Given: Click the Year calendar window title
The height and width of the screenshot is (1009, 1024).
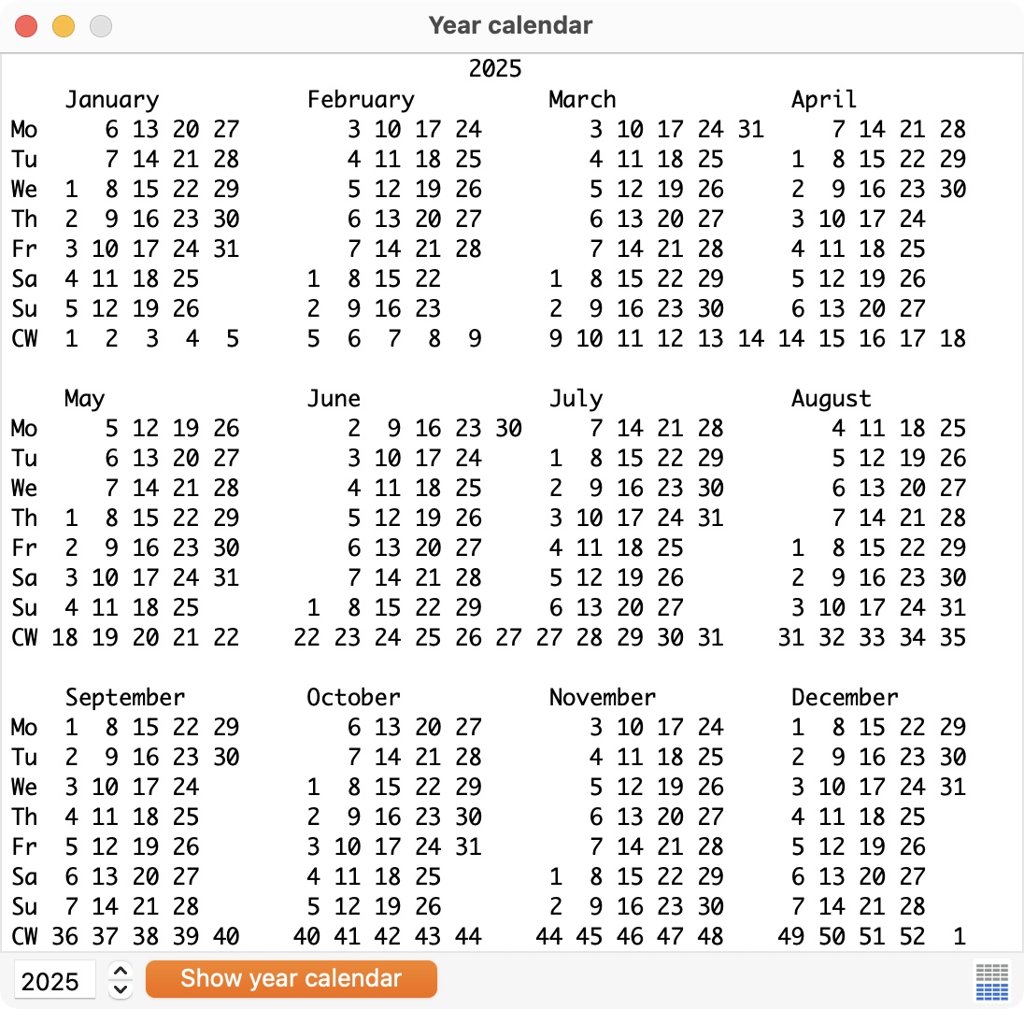Looking at the screenshot, I should click(511, 25).
